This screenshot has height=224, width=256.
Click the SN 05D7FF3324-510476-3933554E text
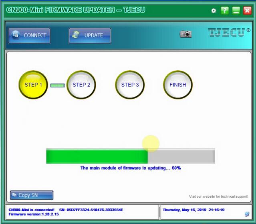91,210
